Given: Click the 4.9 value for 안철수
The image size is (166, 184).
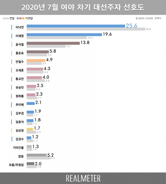Looking at the screenshot, I should click(49, 60).
